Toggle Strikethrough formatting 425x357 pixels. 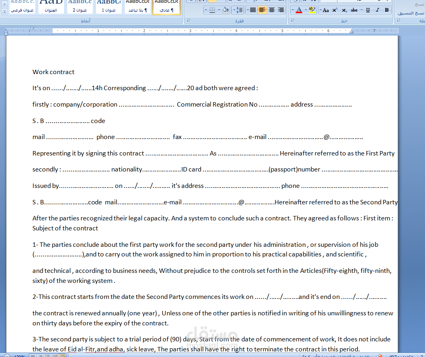354,10
